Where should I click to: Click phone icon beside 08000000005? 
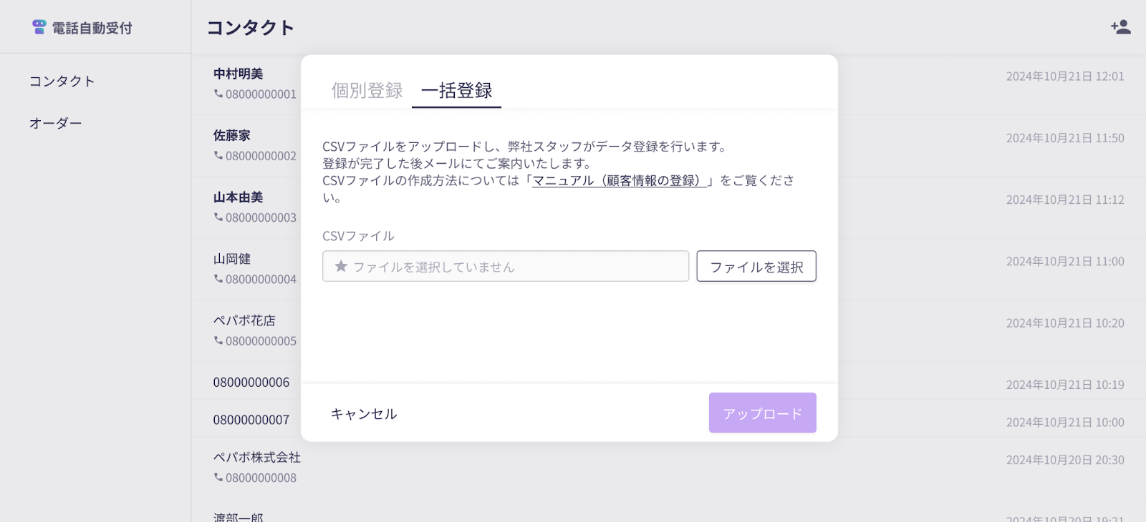218,340
